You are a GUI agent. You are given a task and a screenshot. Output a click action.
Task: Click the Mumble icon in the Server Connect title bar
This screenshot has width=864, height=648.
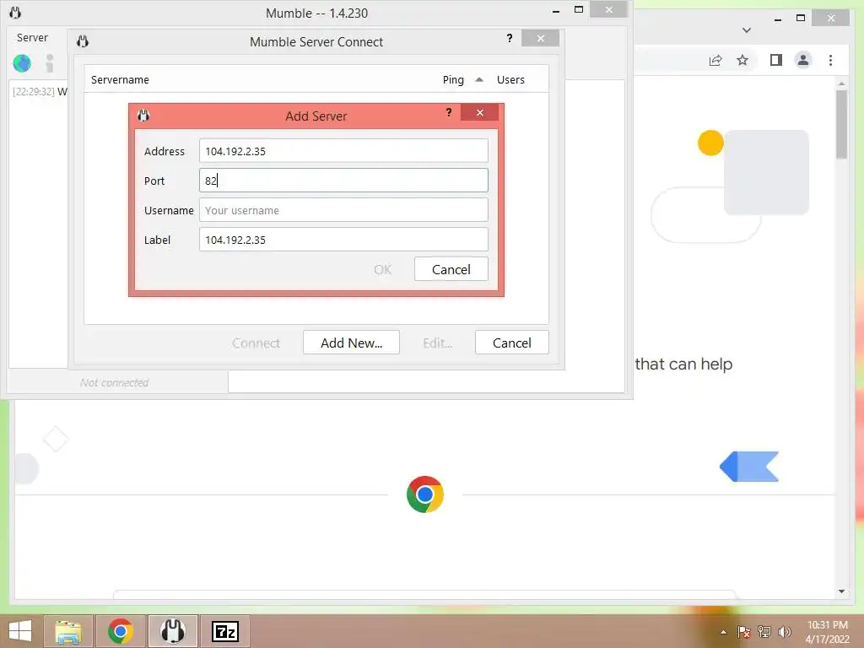[83, 41]
